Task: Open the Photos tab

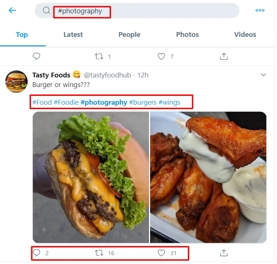Action: click(187, 35)
